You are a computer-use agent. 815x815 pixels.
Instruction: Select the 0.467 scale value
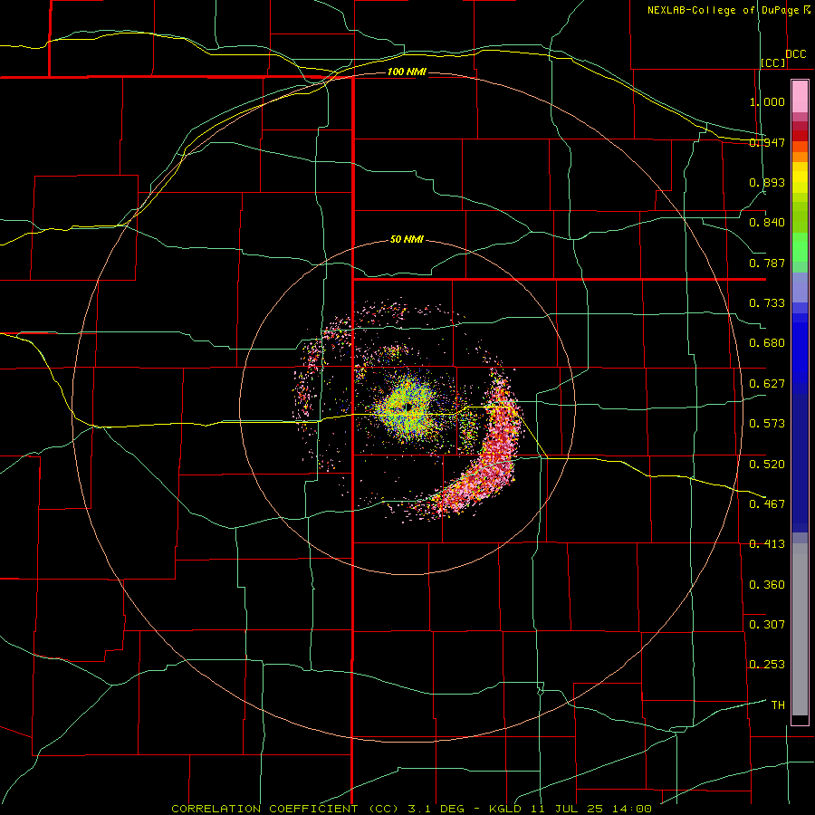point(767,503)
